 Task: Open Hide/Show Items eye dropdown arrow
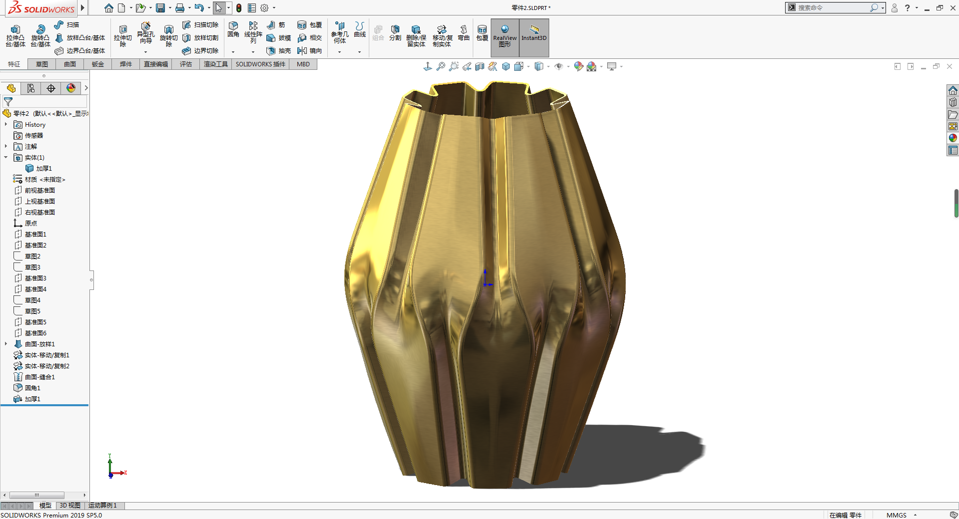[568, 66]
